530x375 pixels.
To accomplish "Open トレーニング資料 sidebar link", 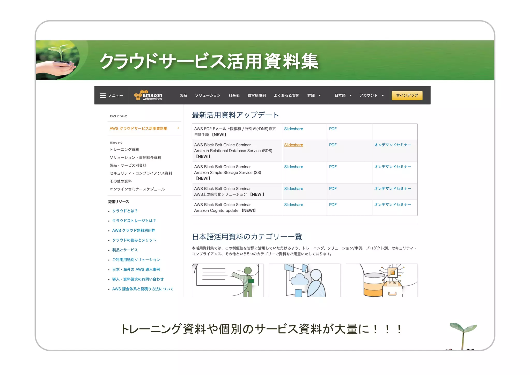I will [124, 150].
